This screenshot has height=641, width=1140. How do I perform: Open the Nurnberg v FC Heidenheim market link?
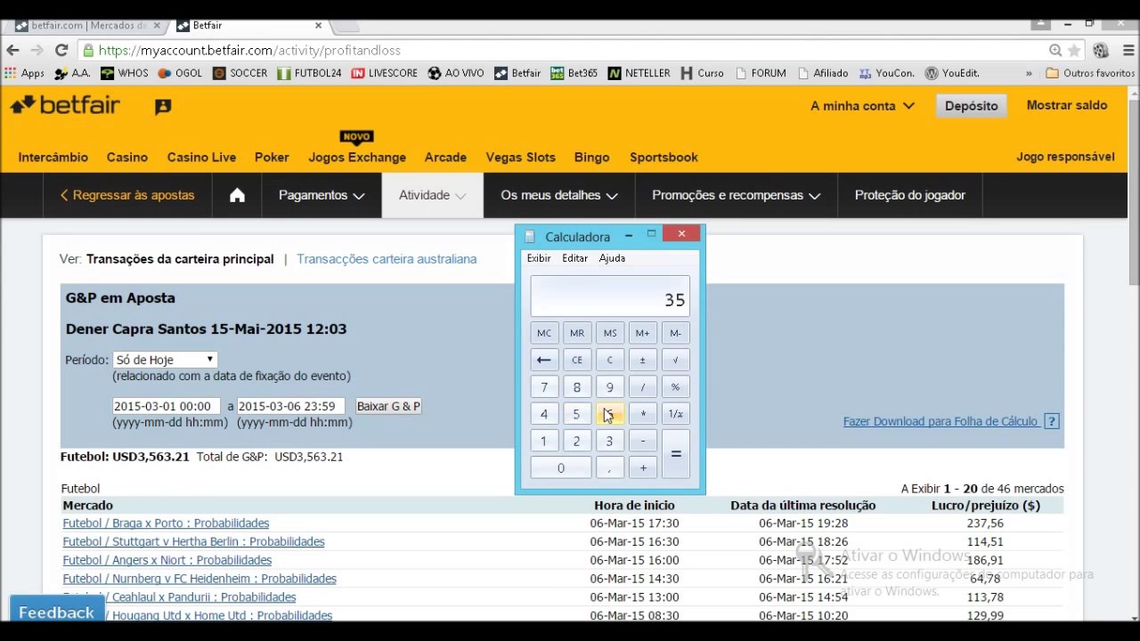click(199, 579)
